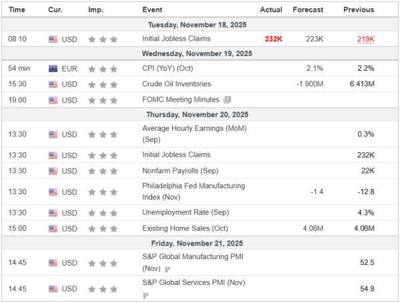This screenshot has width=400, height=303.
Task: Click the Forecast column header
Action: coord(307,10)
